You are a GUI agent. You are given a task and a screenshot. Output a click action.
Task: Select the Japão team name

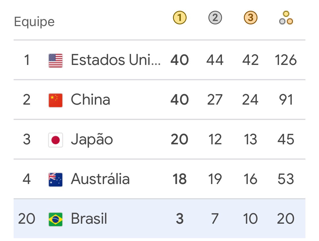tap(92, 140)
